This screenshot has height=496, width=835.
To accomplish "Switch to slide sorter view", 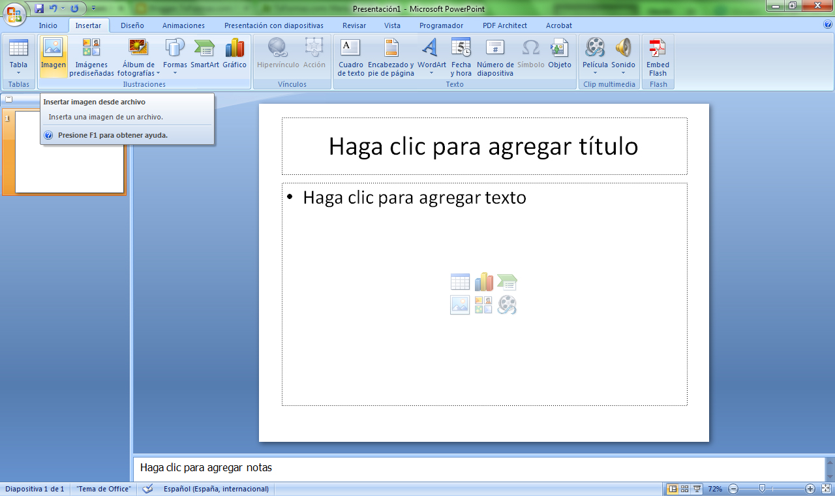I will tap(684, 489).
